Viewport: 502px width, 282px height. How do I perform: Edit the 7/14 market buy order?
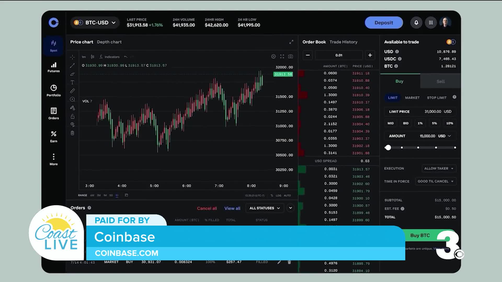pos(279,262)
